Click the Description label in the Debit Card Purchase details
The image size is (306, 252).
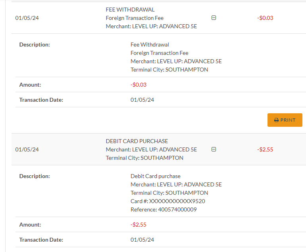pyautogui.click(x=35, y=176)
